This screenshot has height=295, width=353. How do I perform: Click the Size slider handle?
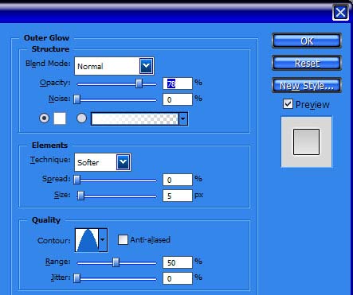80,196
